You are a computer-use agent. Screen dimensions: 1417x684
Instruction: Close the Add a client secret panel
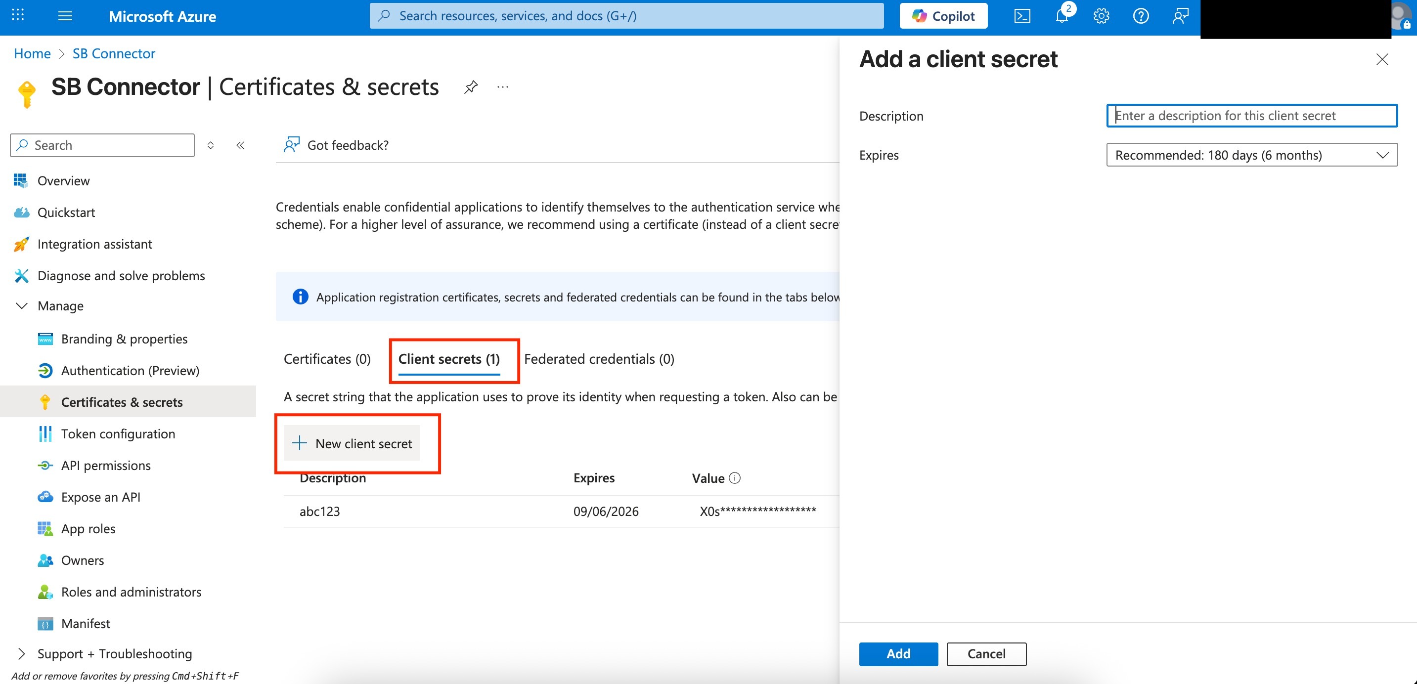[x=1382, y=59]
